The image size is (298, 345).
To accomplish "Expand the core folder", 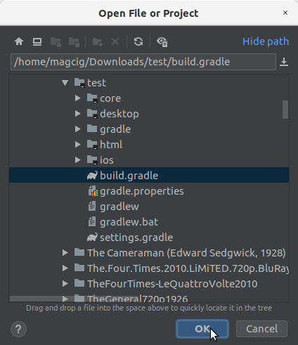I will pos(78,98).
